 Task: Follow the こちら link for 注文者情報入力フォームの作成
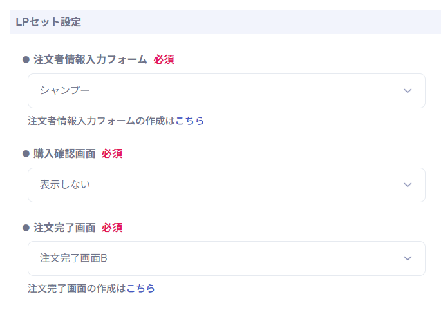189,121
